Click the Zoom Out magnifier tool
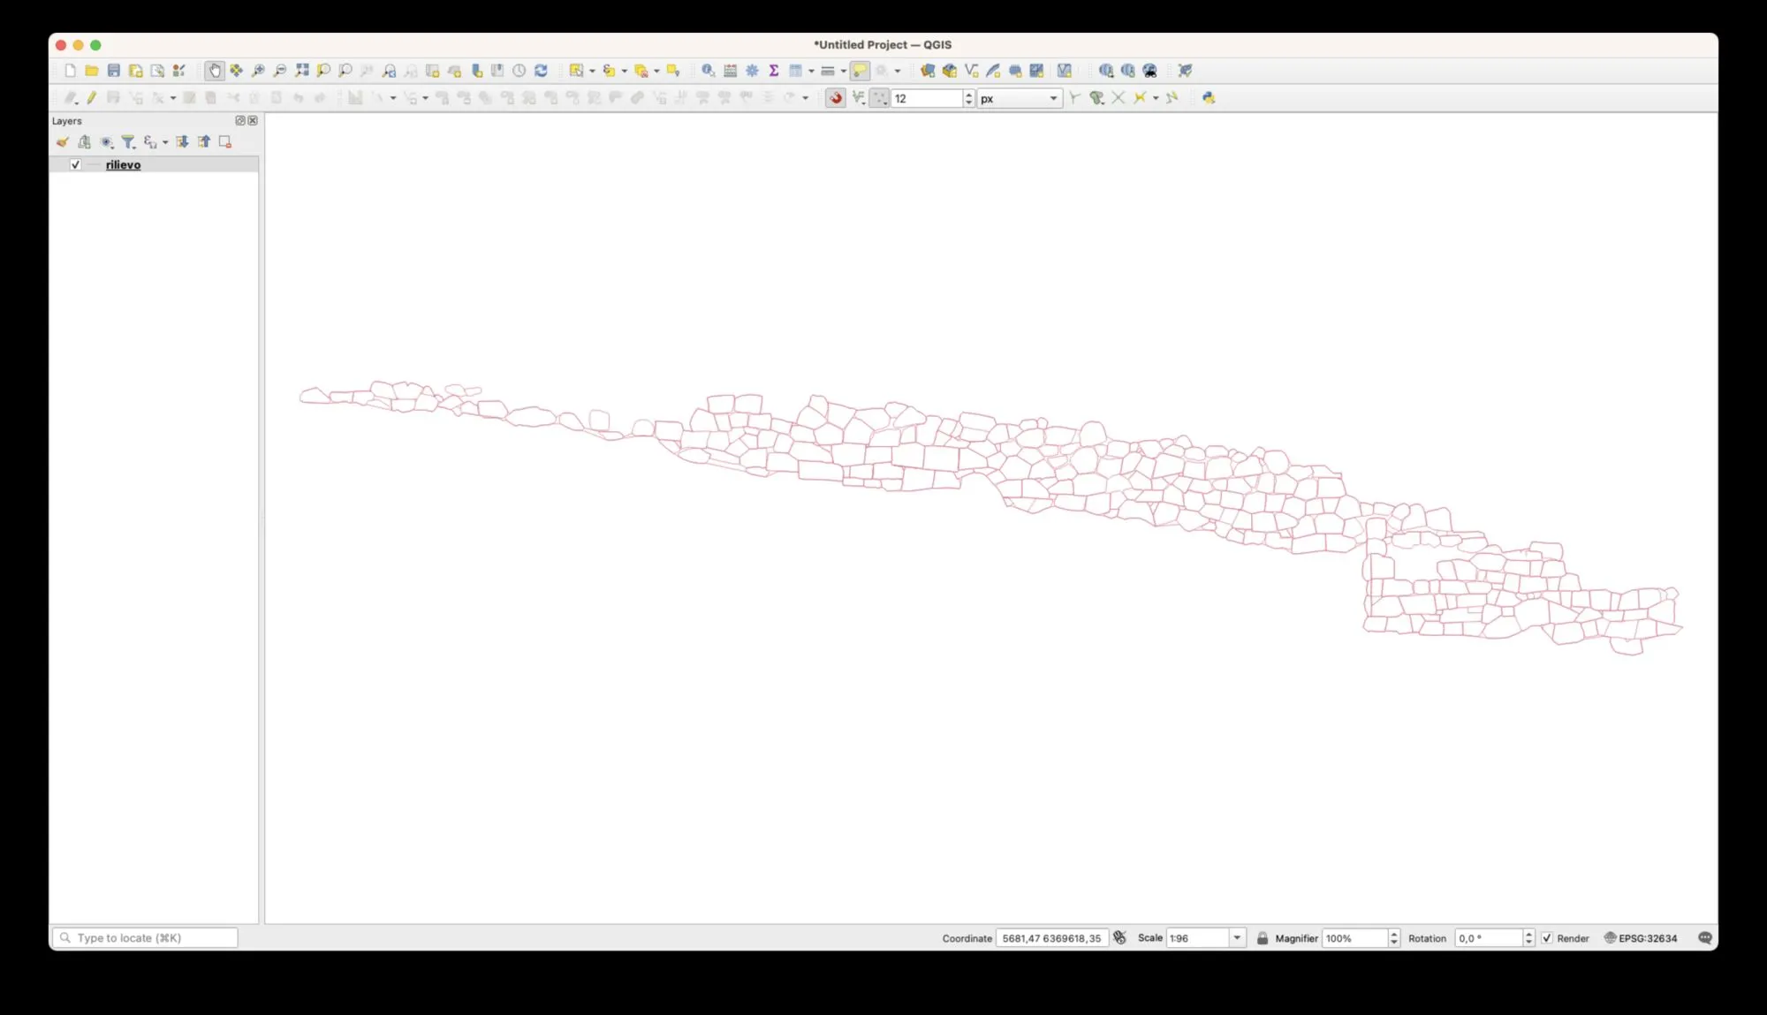The image size is (1767, 1015). tap(280, 71)
